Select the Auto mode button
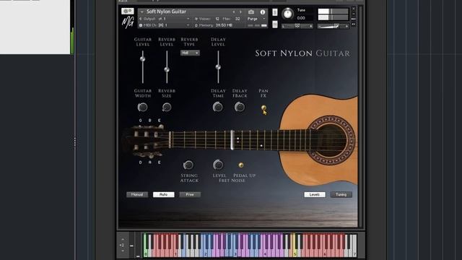This screenshot has height=260, width=462. point(164,194)
